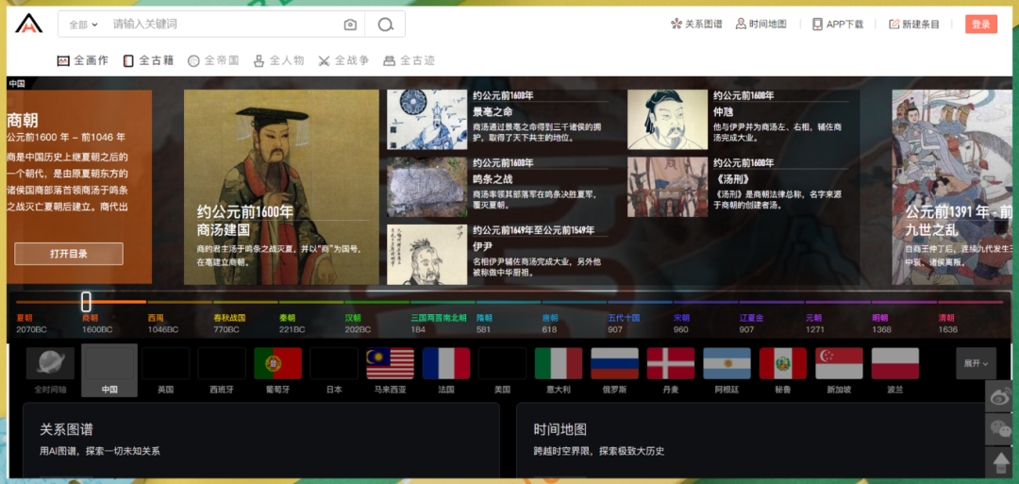Click the Weibo share icon
This screenshot has width=1019, height=484.
pyautogui.click(x=1000, y=395)
